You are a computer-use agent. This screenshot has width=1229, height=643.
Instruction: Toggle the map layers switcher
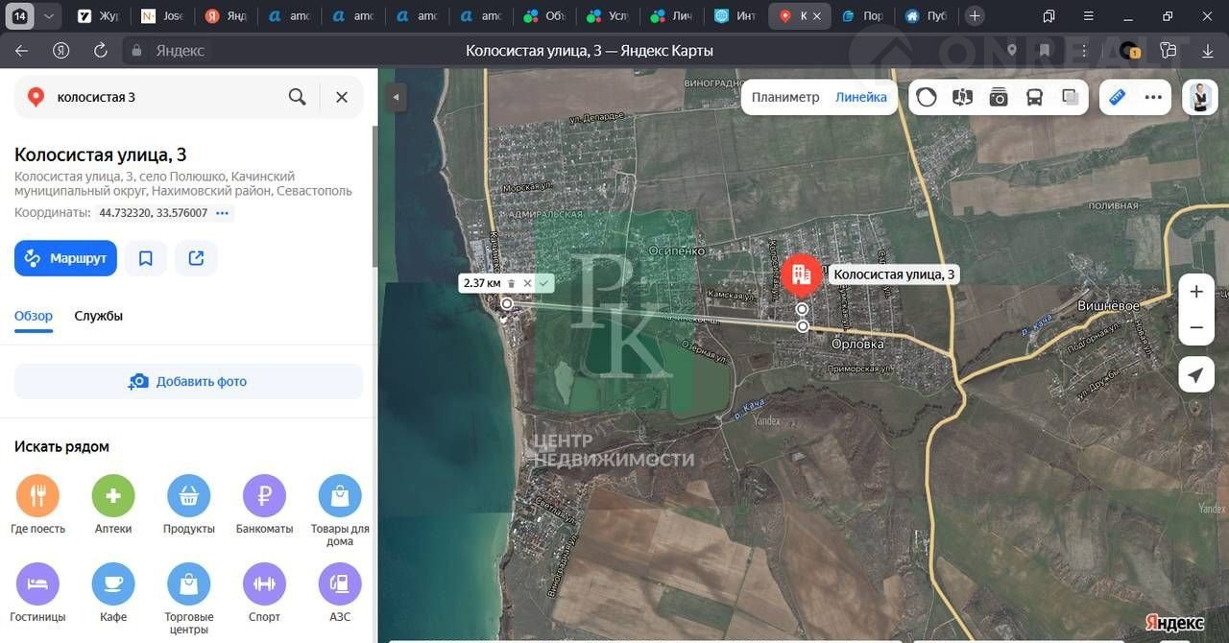[x=1070, y=97]
